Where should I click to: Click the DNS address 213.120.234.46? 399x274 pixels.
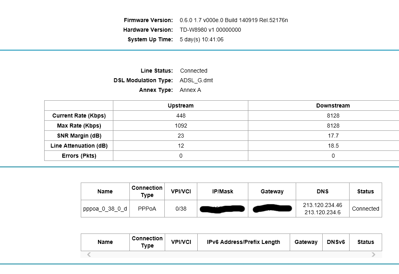(x=323, y=205)
